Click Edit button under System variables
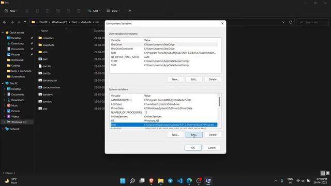Viewport: 331px width, 186px height. coord(194,135)
